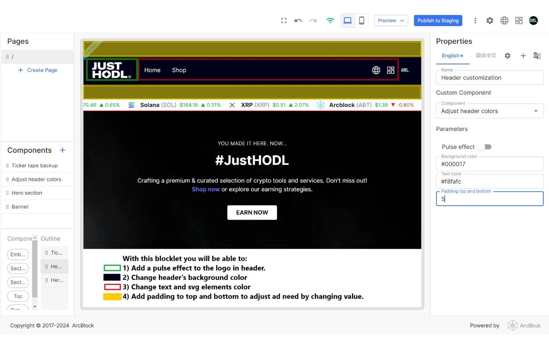Click the XRP logo in the ticker
This screenshot has height=343, width=549.
click(232, 105)
